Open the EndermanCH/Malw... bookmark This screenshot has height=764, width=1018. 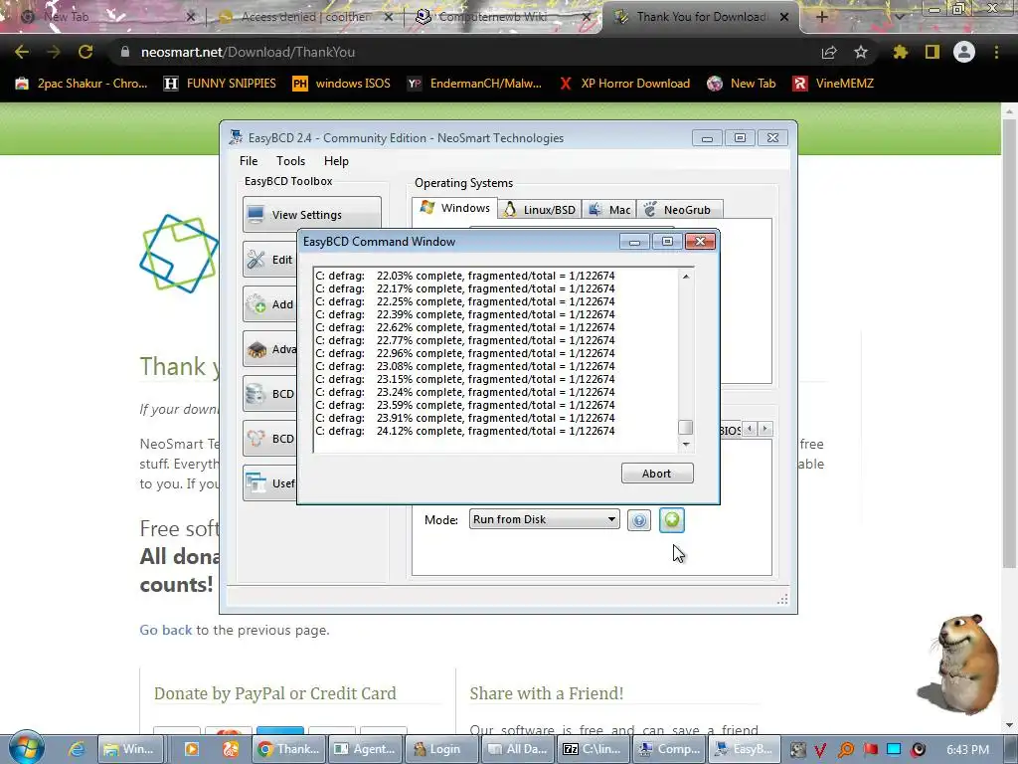coord(474,84)
